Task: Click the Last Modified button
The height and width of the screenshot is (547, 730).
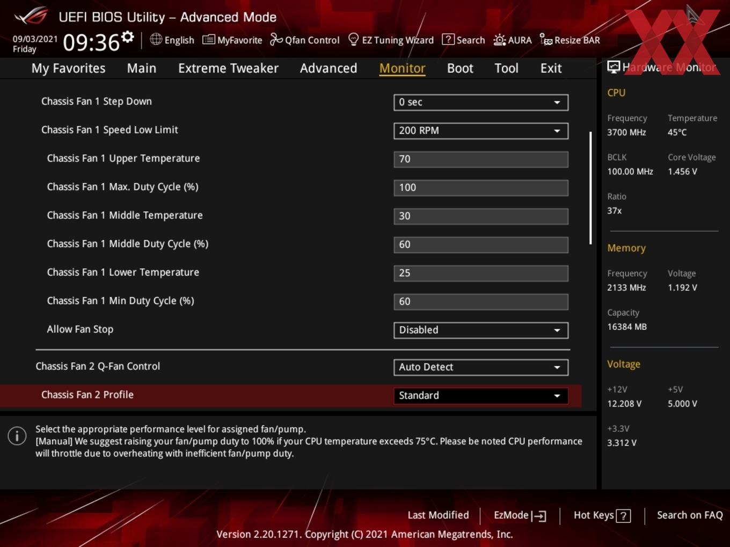Action: (x=438, y=515)
